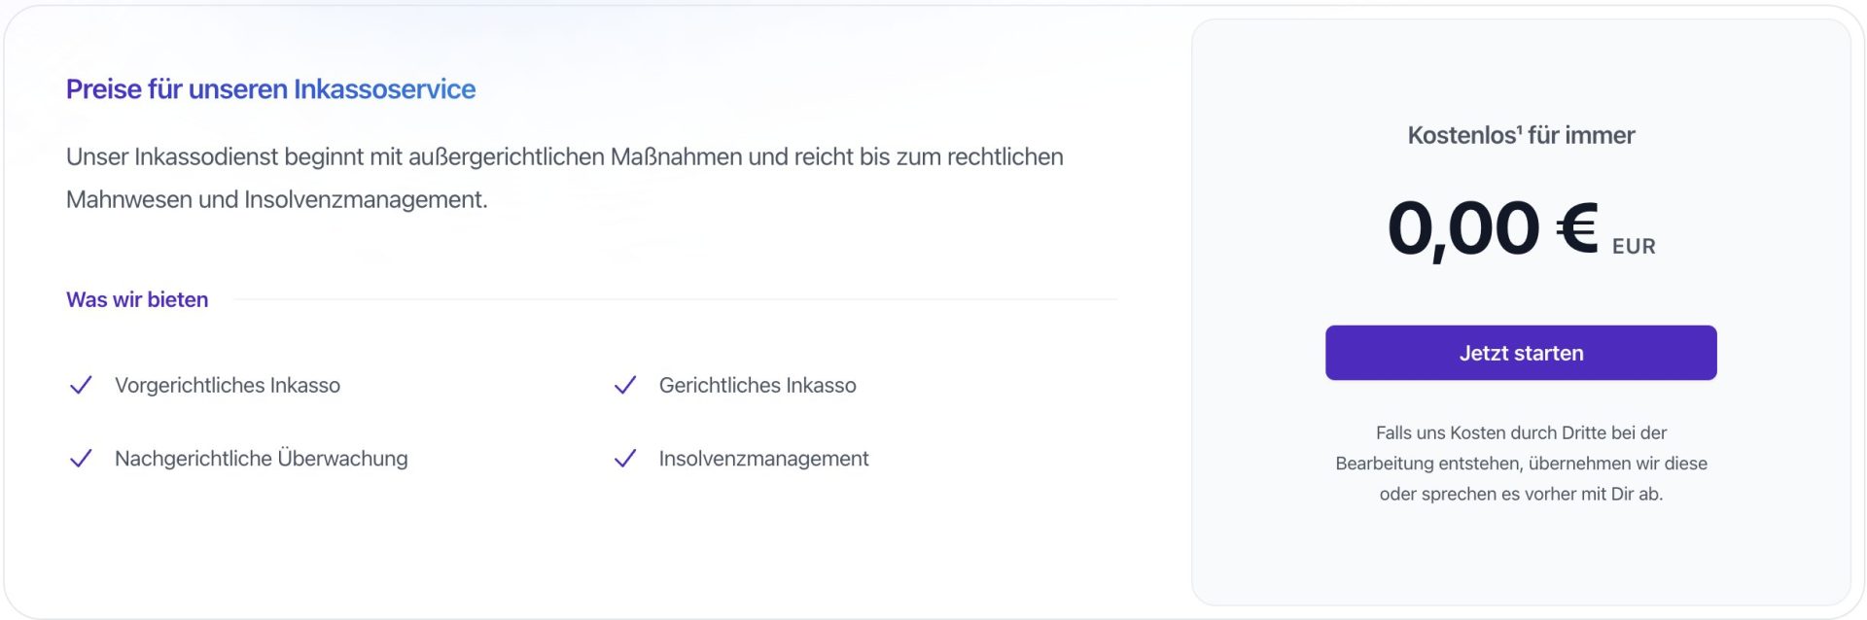Click the heading Preise für unseren Inkassoservice

click(270, 89)
